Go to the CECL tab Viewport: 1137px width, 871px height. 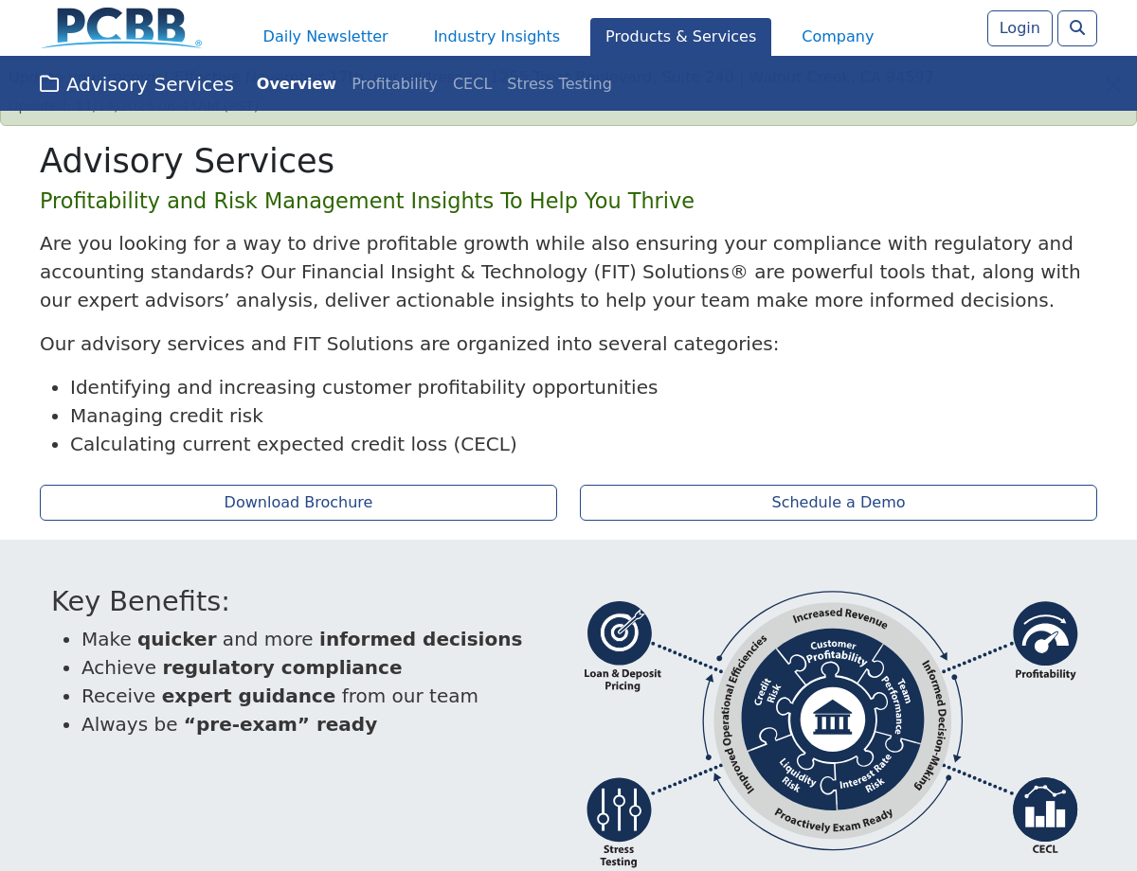pyautogui.click(x=472, y=84)
